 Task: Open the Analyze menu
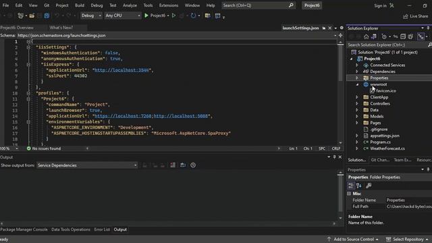coord(130,5)
